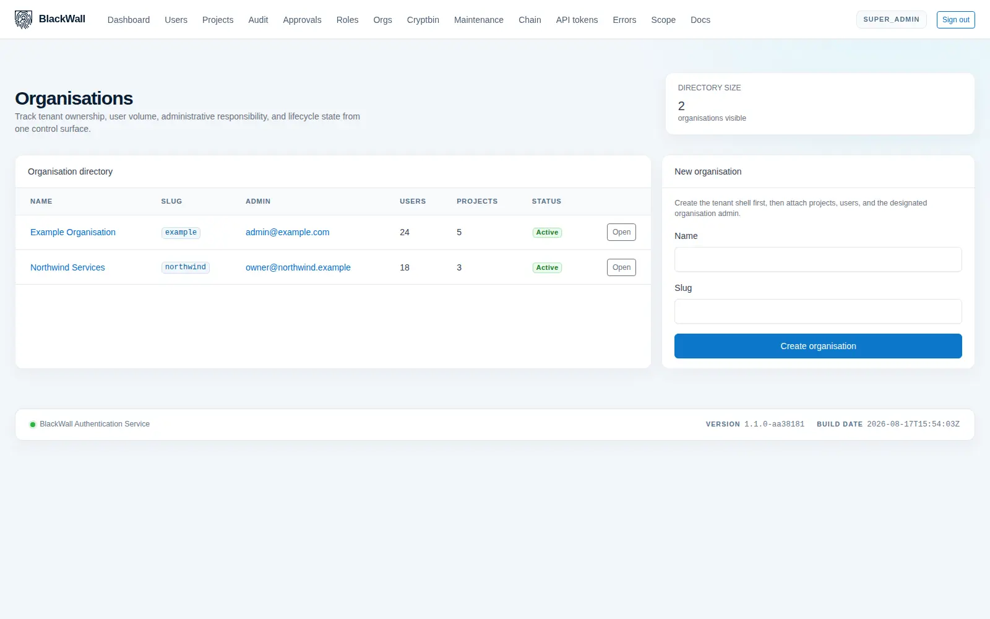Click the STATUS column header
990x619 pixels.
546,201
